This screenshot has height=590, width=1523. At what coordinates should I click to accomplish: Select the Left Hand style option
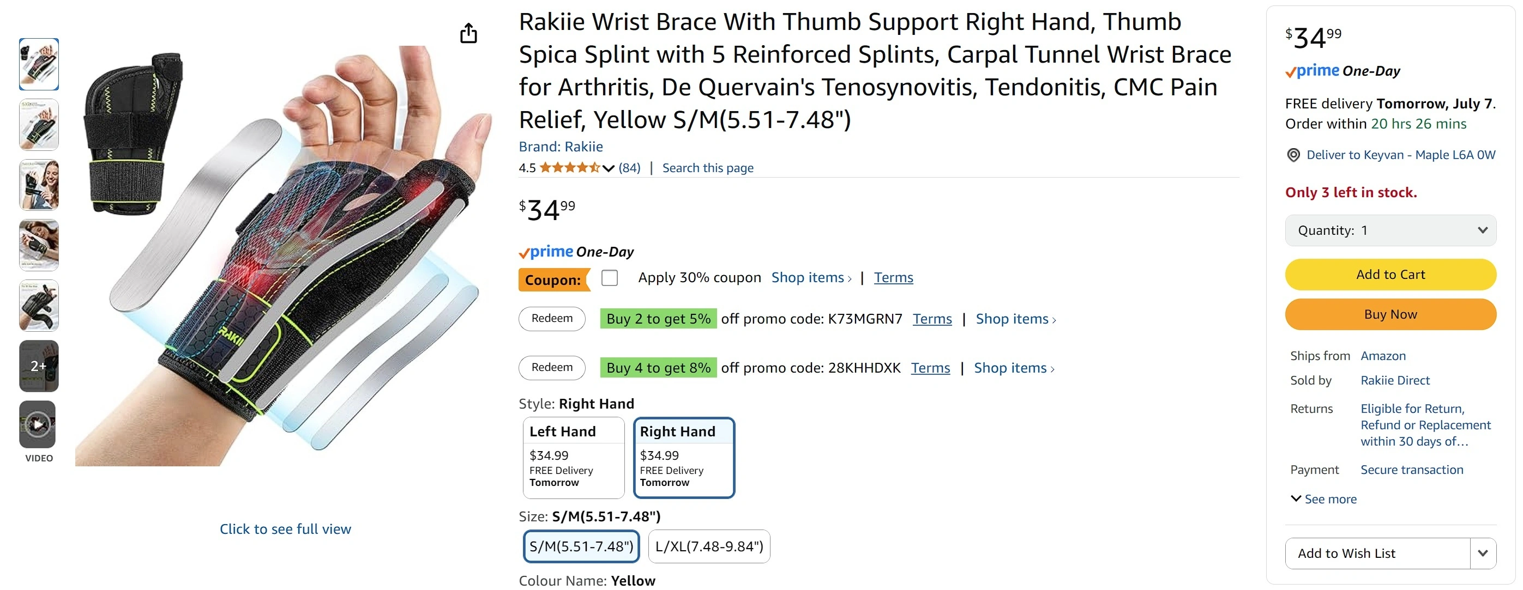click(574, 458)
